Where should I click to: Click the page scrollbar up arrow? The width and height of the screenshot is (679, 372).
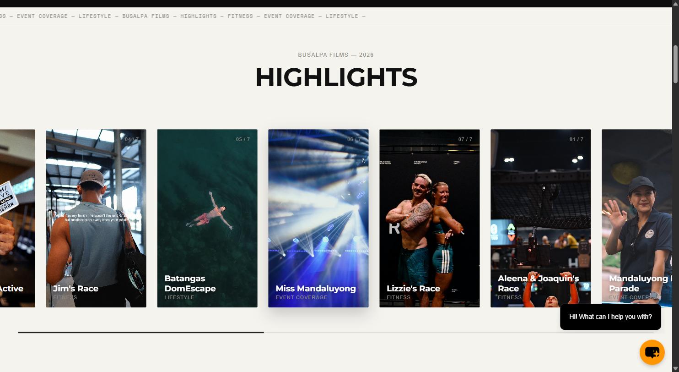(x=675, y=3)
